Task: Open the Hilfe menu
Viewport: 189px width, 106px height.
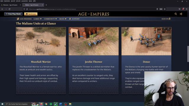Action: click(34, 1)
